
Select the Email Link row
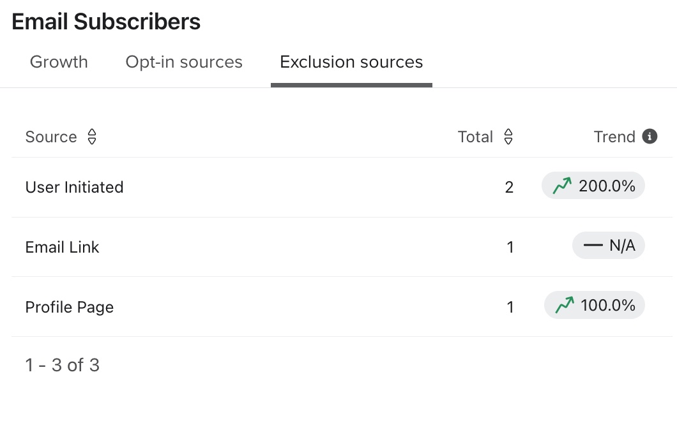(62, 247)
